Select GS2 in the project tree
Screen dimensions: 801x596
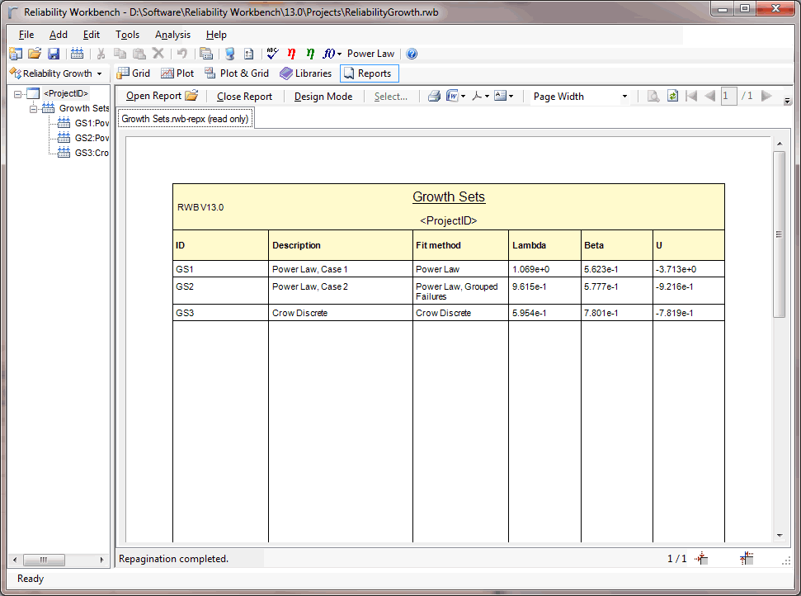click(x=92, y=138)
